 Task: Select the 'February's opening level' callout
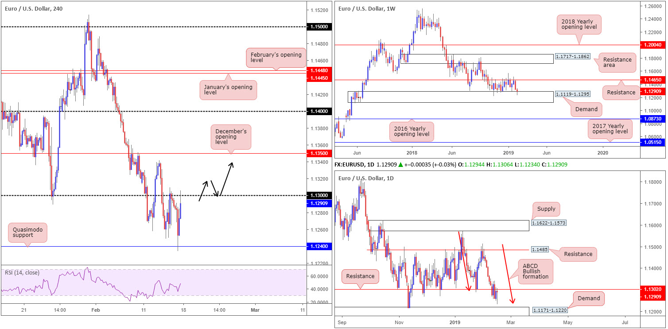(x=276, y=58)
